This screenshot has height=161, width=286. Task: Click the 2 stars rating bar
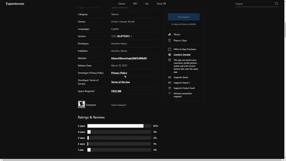(x=119, y=144)
